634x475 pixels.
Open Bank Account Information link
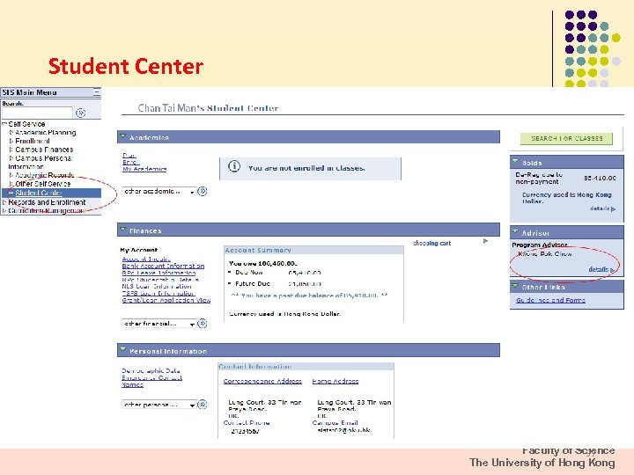tap(164, 266)
